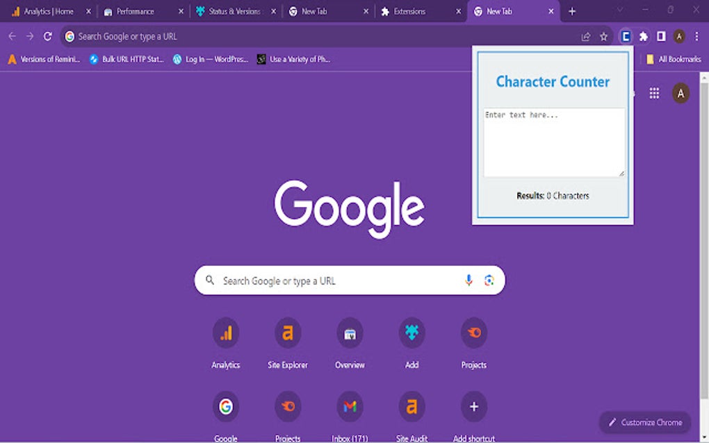Click the Gmail Inbox (171) shortcut
The height and width of the screenshot is (443, 709).
(x=350, y=407)
